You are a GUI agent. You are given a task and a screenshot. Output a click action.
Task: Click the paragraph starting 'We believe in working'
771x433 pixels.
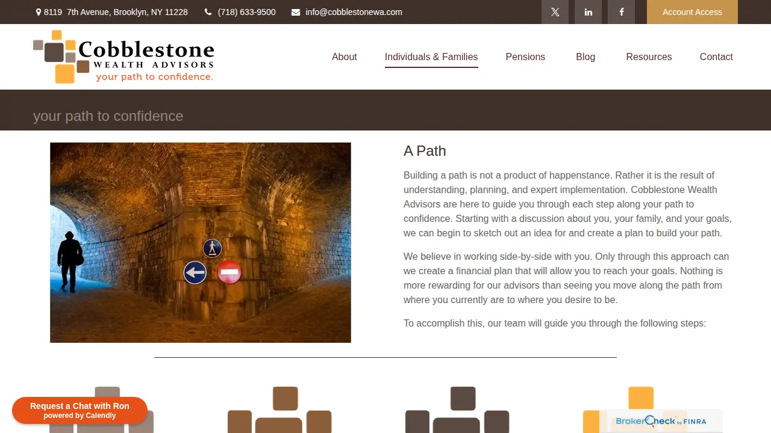point(566,278)
